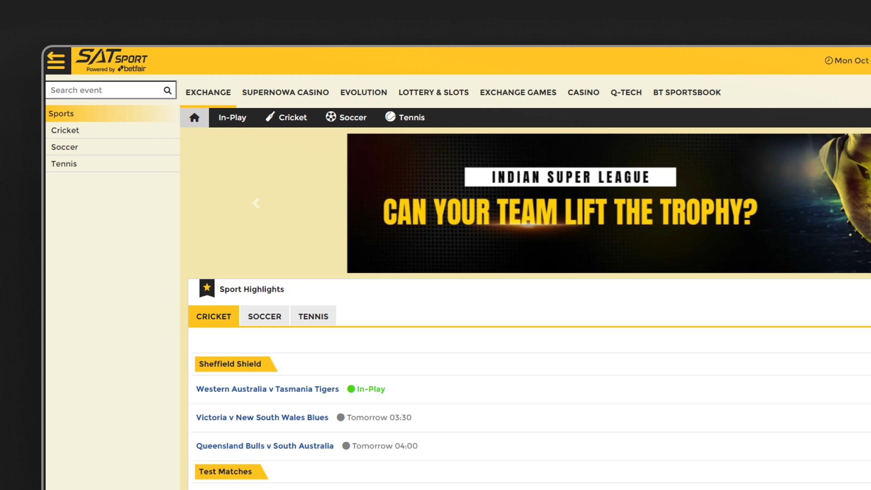This screenshot has width=871, height=490.
Task: Click the Sport Highlights title
Action: 252,289
